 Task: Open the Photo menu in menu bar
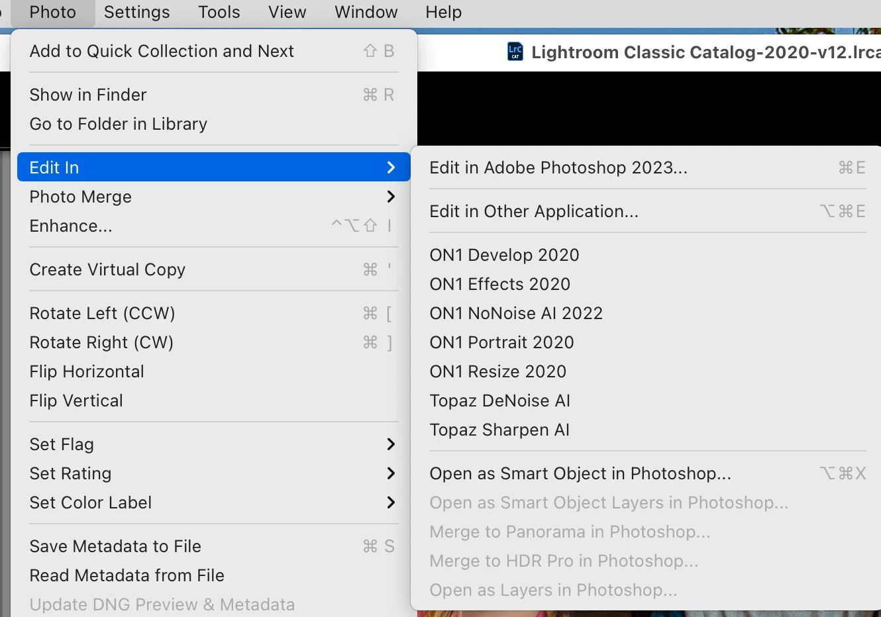[x=53, y=13]
